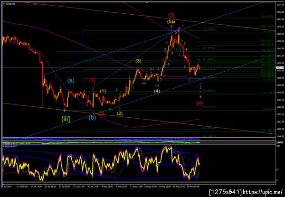This screenshot has height=197, width=285.
Task: Select the yellow (4) wave label
Action: coord(157,91)
